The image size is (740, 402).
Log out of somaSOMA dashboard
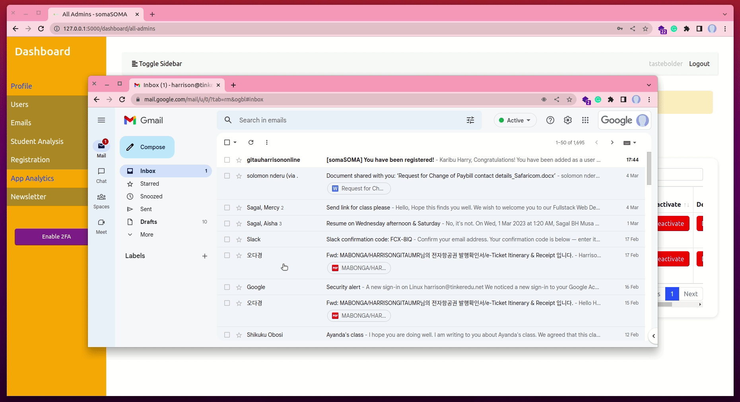click(x=699, y=64)
